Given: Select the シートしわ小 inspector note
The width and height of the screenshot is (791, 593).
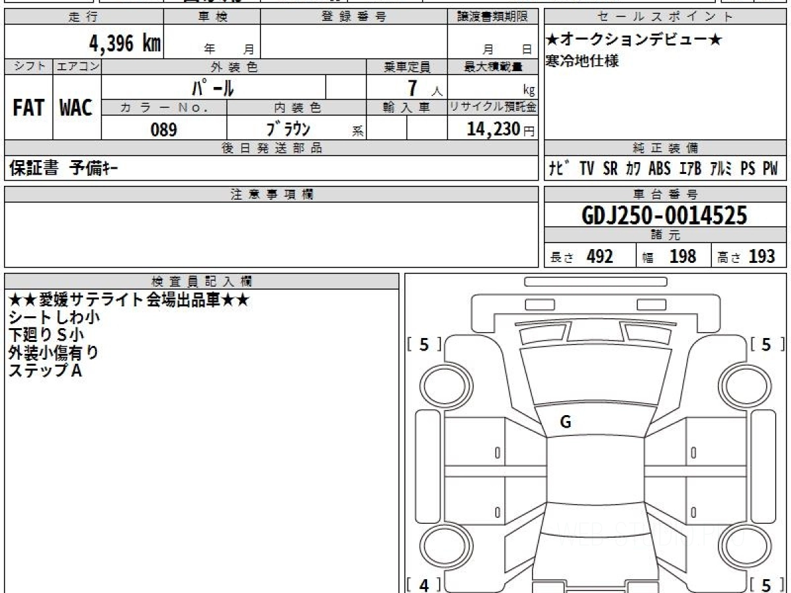Looking at the screenshot, I should point(54,317).
